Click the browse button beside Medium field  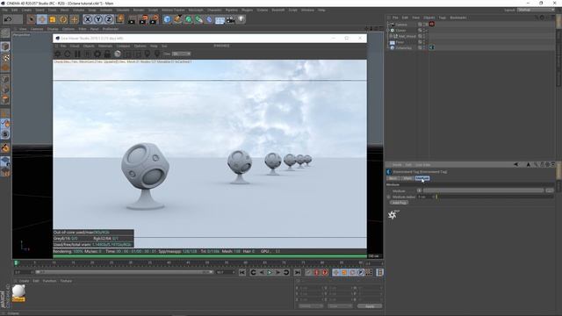(550, 190)
